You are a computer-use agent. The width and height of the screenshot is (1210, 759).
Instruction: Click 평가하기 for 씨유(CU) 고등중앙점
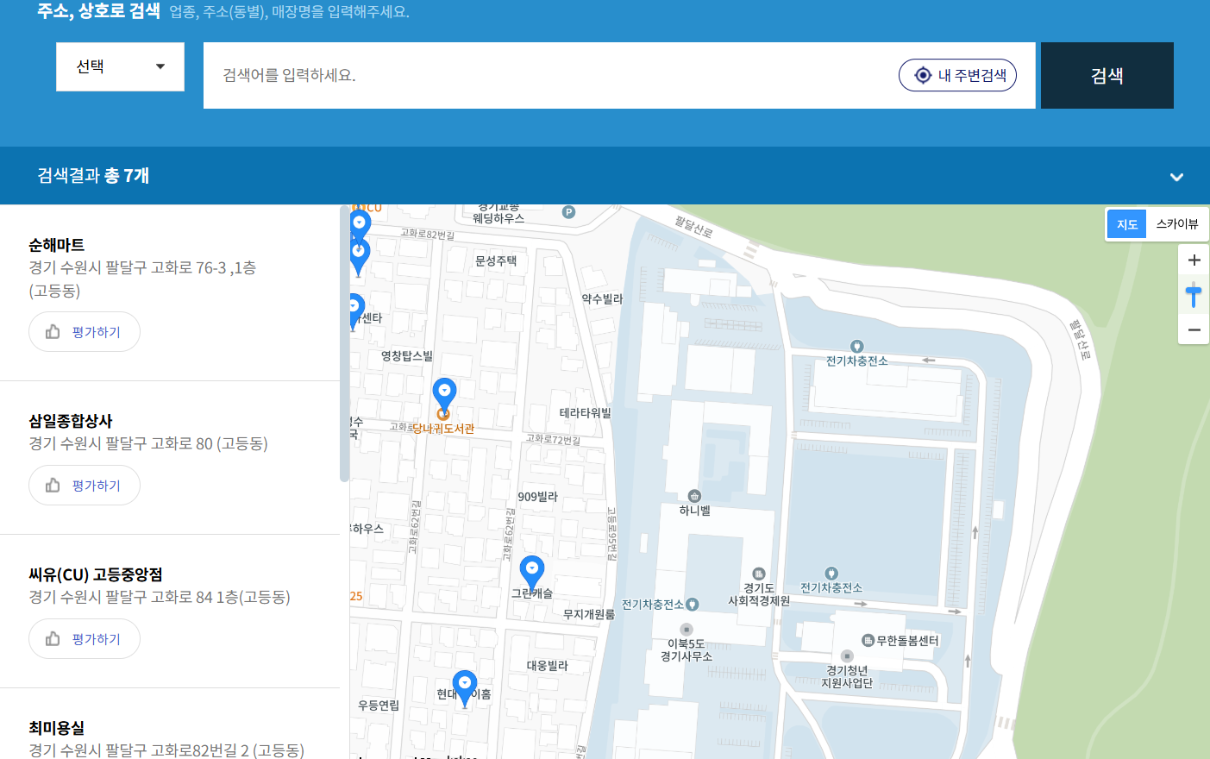[x=85, y=639]
